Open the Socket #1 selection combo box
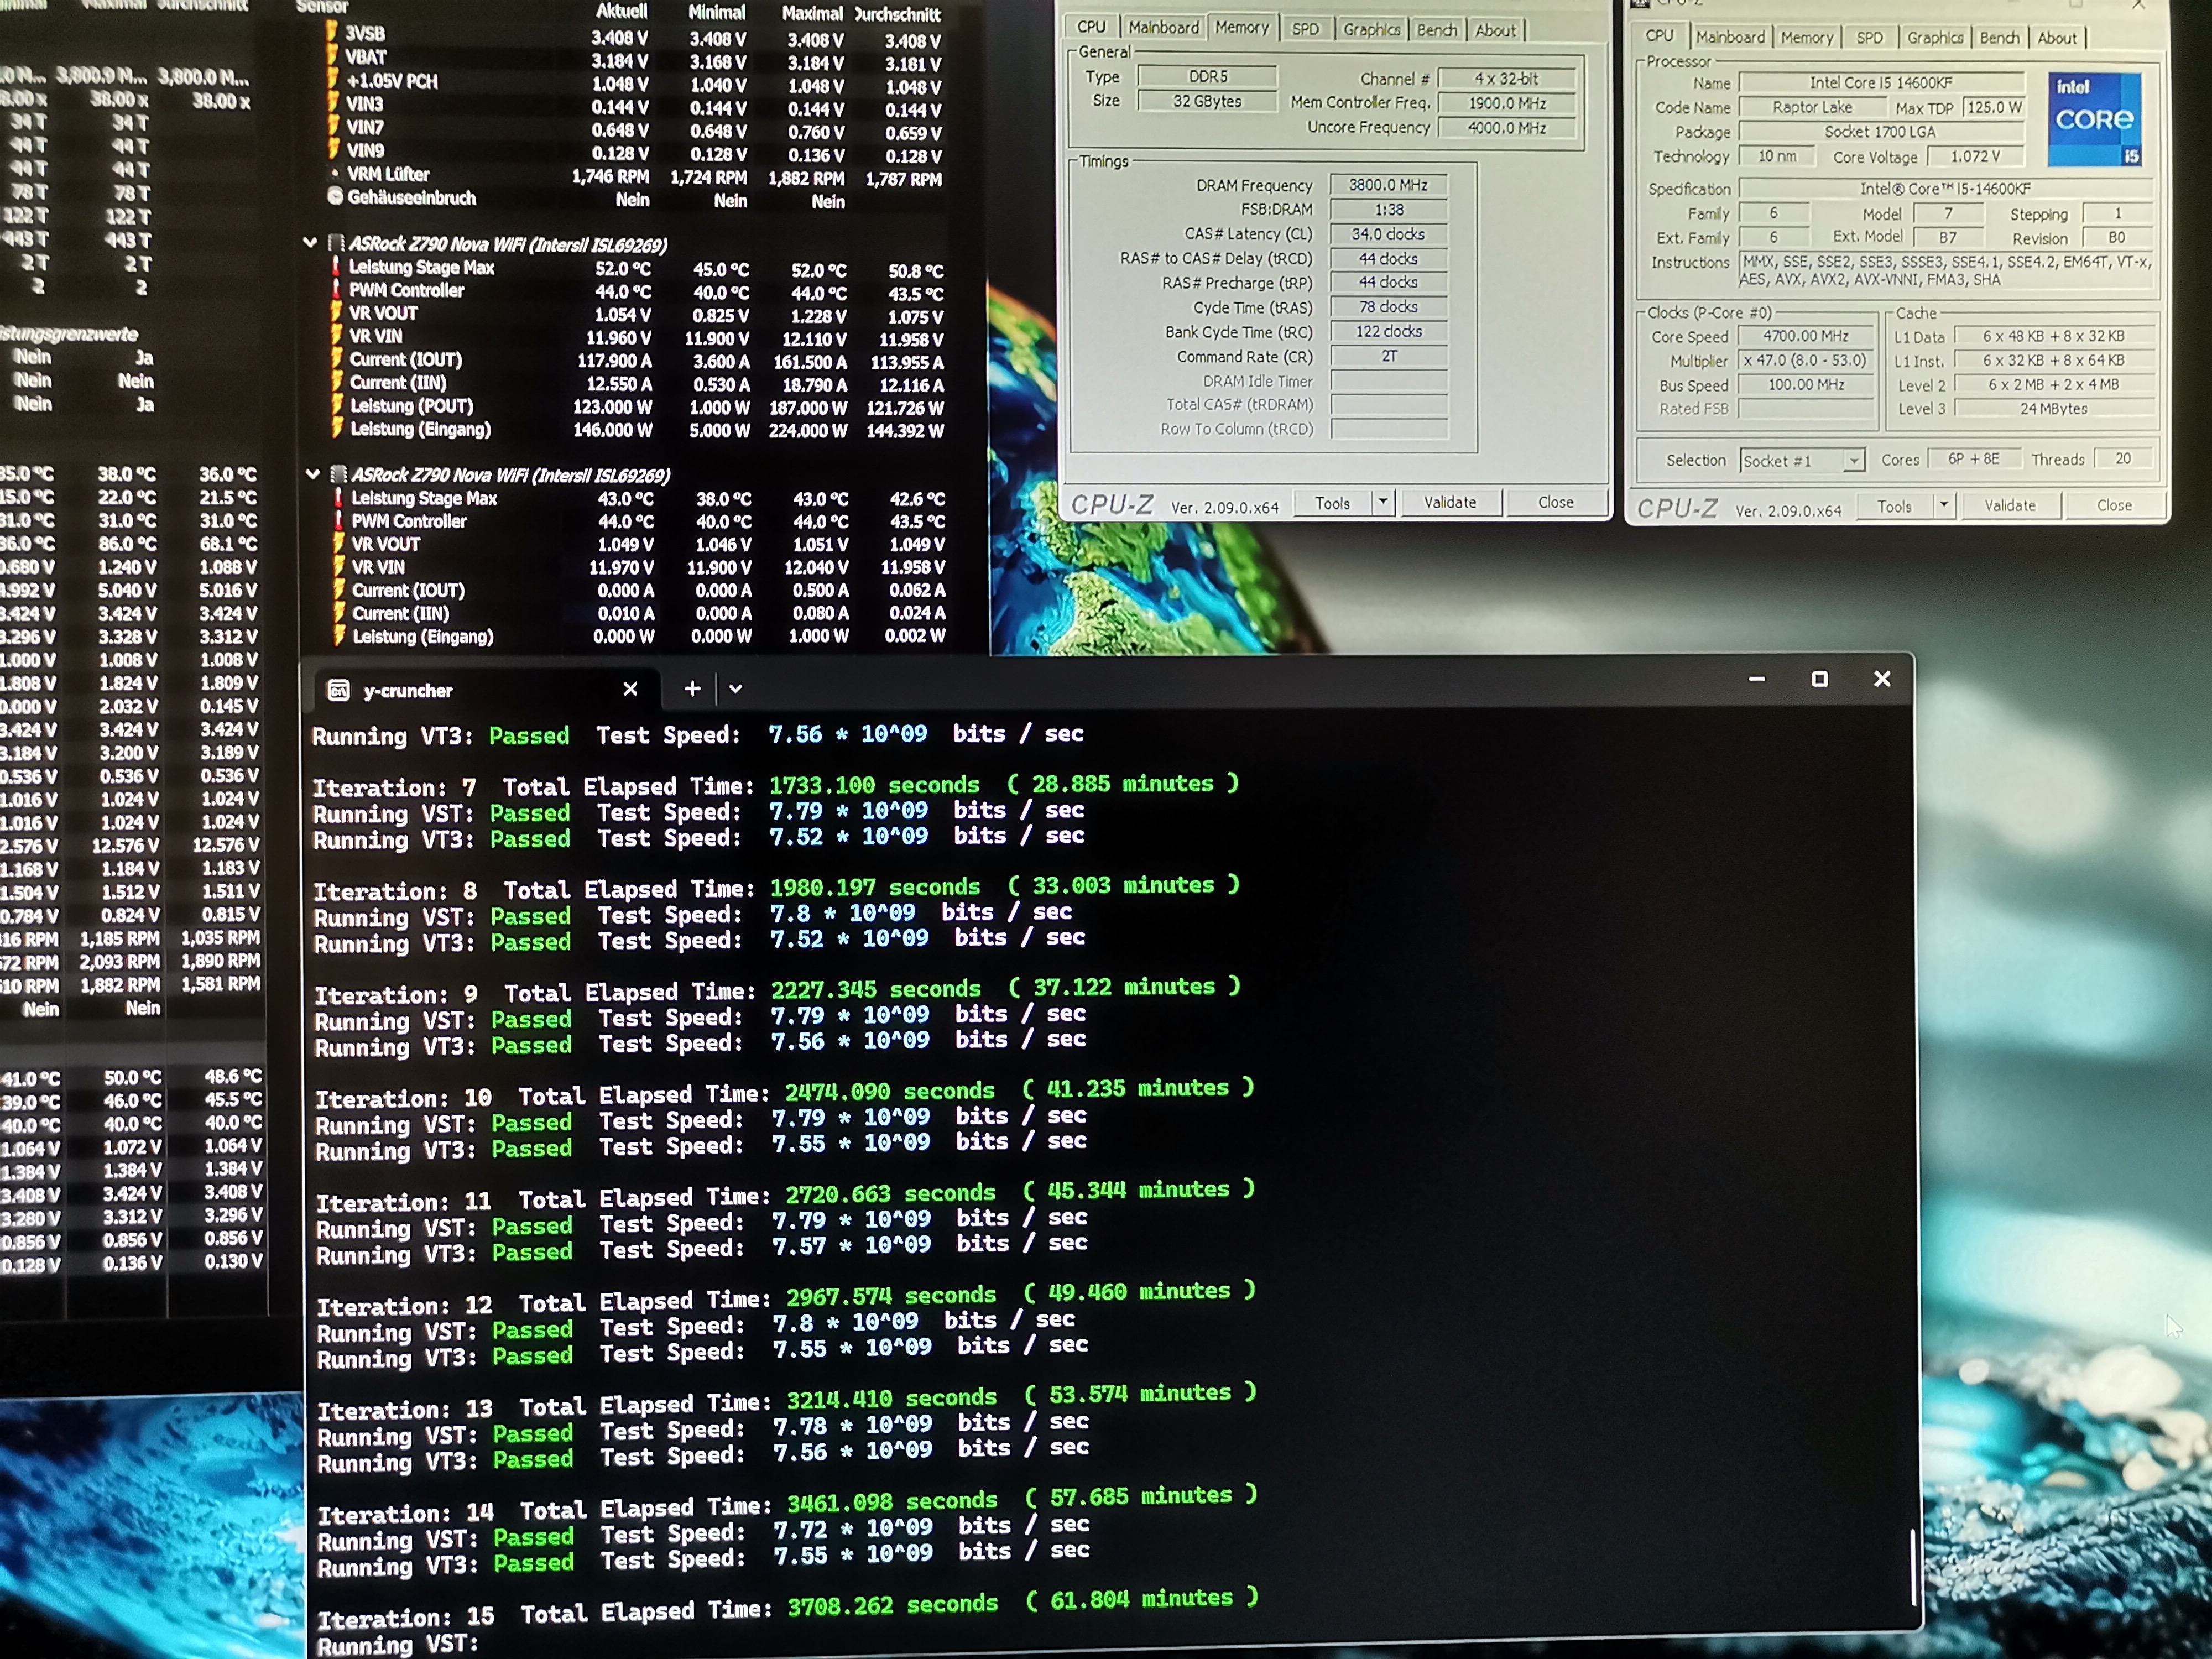The width and height of the screenshot is (2212, 1659). click(1802, 460)
